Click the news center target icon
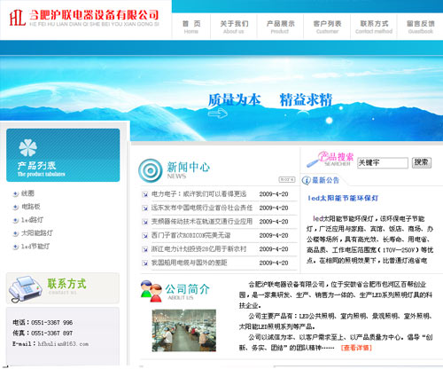This screenshot has height=377, width=443. click(x=151, y=170)
